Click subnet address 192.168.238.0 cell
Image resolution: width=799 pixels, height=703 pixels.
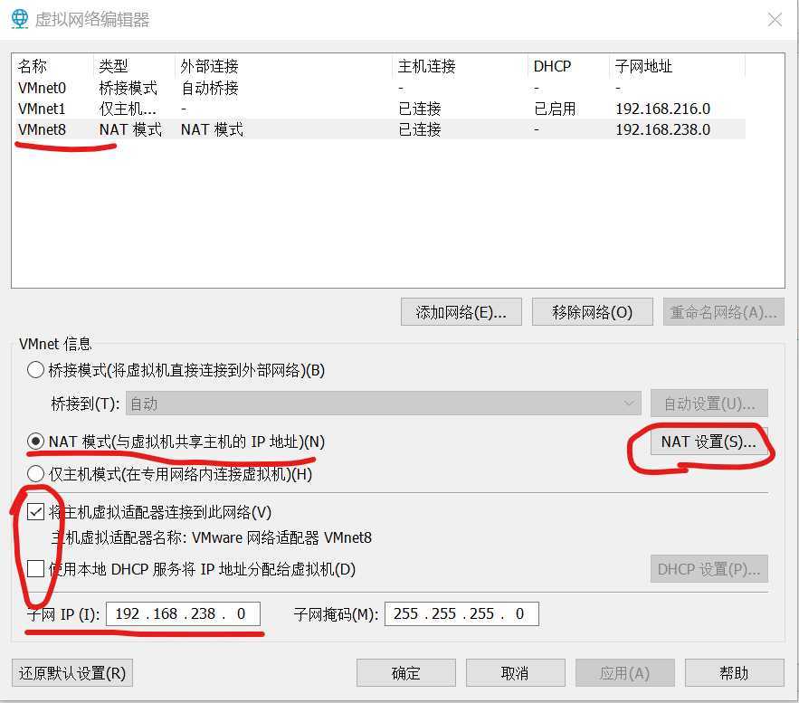pos(663,130)
